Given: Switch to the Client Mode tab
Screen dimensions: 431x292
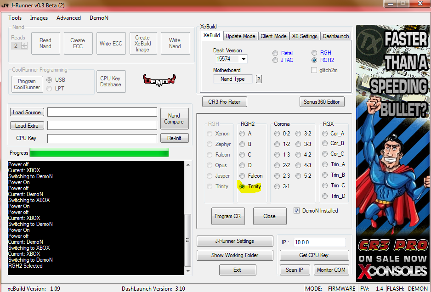Looking at the screenshot, I should (x=273, y=36).
